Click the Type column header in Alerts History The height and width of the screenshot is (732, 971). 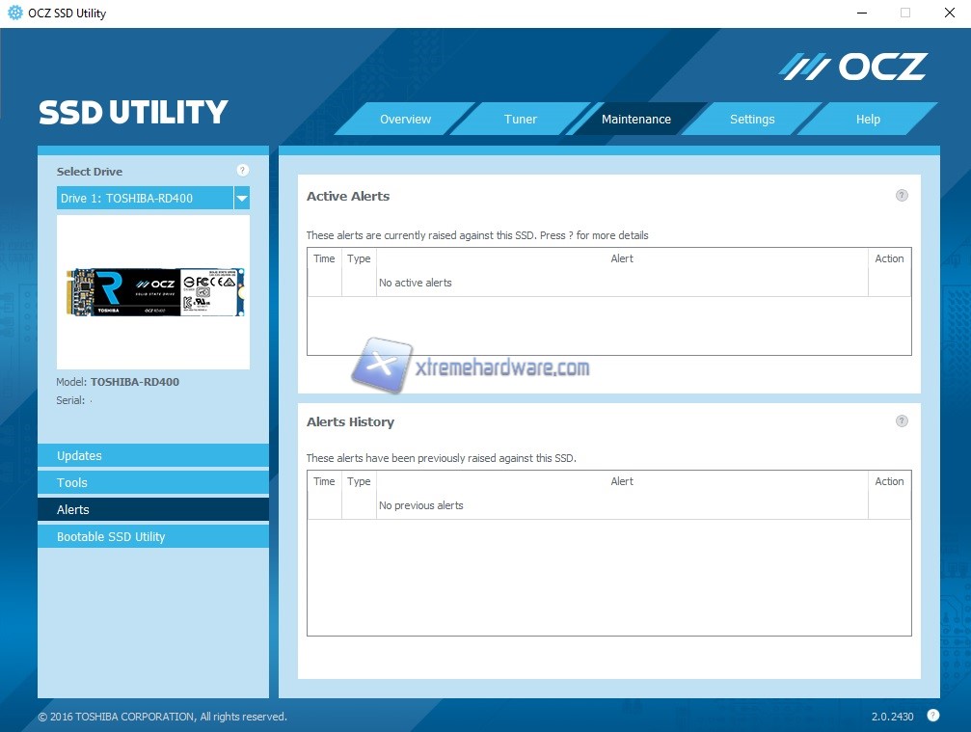(x=359, y=481)
